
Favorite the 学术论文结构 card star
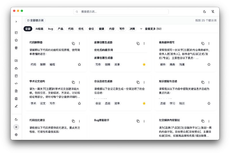(x=79, y=103)
